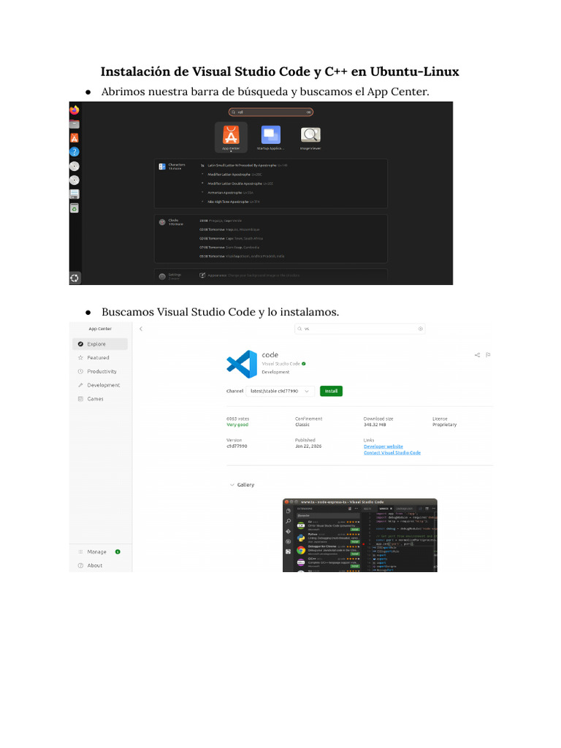
Task: Open Manage in App Center sidebar
Action: tap(100, 552)
